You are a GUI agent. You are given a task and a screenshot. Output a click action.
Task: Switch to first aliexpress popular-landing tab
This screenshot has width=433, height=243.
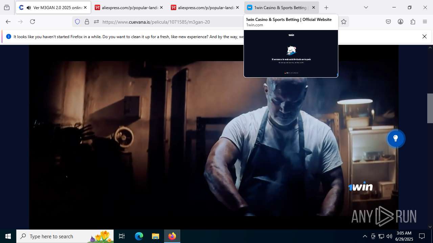tap(129, 7)
